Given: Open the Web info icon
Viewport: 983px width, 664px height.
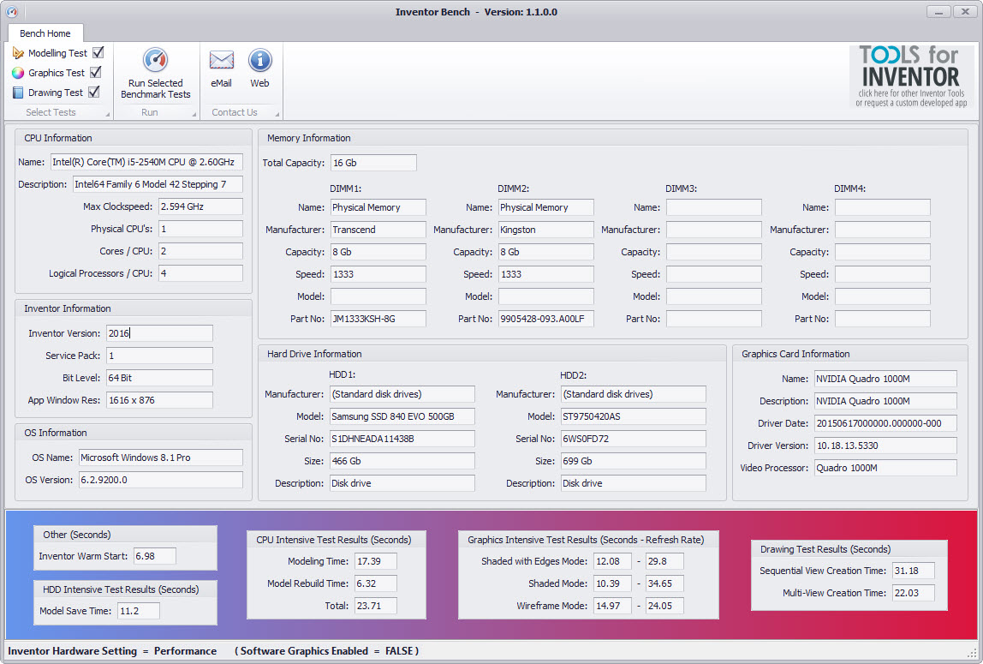Looking at the screenshot, I should pyautogui.click(x=259, y=60).
